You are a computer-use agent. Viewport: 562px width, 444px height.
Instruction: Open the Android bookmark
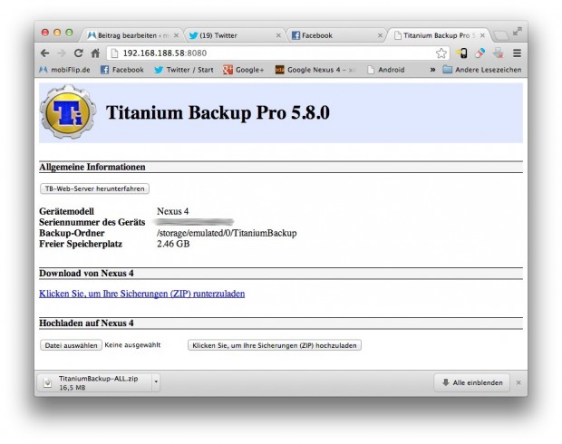pos(386,70)
